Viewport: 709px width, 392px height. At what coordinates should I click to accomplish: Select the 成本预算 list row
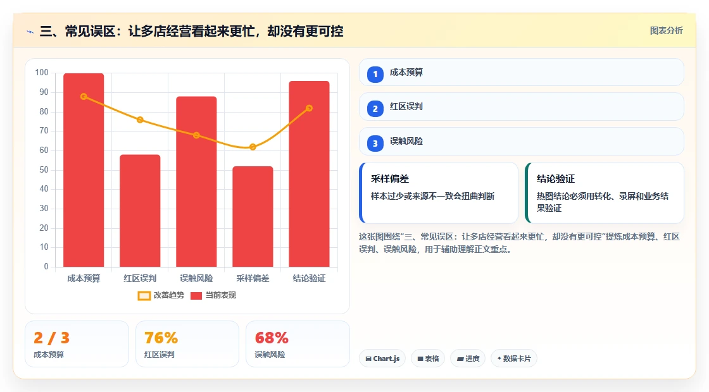522,72
